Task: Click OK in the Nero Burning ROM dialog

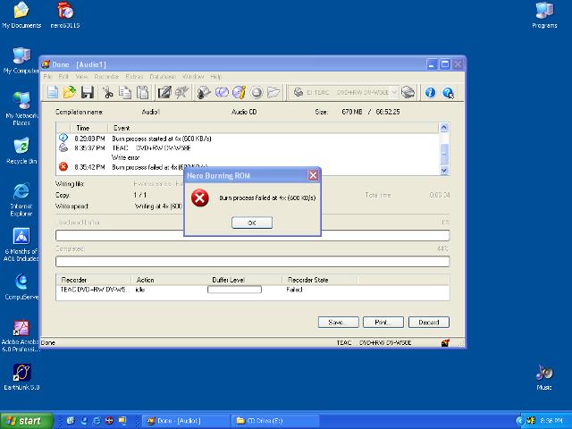Action: click(x=252, y=223)
